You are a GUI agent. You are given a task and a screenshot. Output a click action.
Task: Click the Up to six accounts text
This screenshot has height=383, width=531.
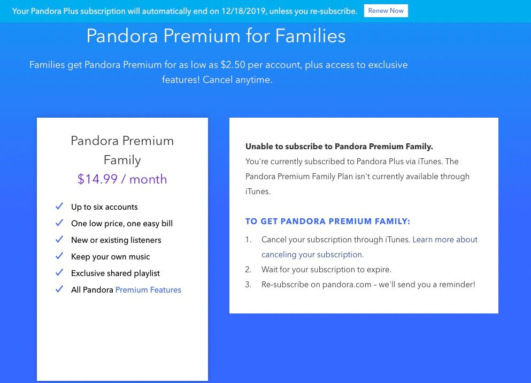point(104,207)
